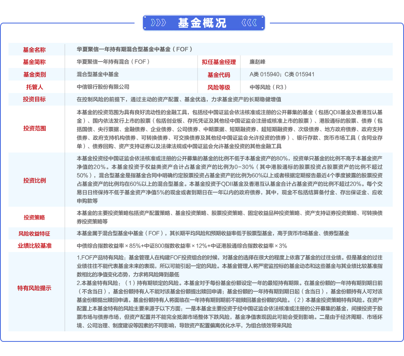
Task: Click the paragraph starting 本基金的投资范围为具有良好流动性
Action: coord(229,129)
